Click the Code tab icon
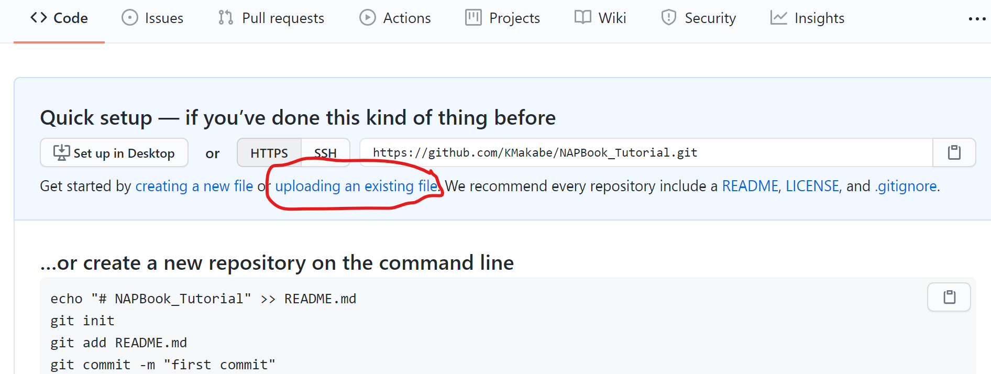This screenshot has height=374, width=991. (38, 17)
